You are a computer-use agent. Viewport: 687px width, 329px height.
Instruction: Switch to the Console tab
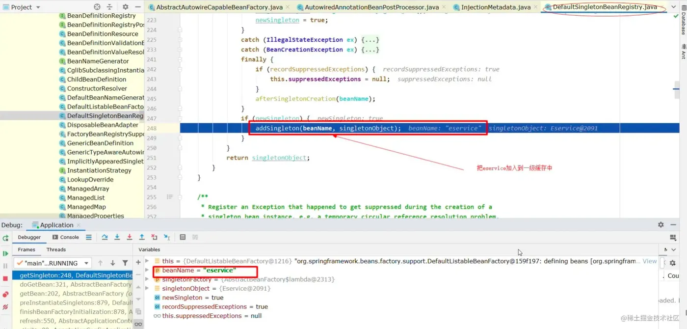[x=65, y=237]
